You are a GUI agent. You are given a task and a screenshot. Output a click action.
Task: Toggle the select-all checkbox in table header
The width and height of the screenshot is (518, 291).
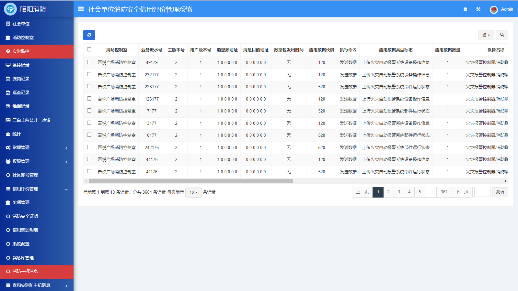[89, 49]
